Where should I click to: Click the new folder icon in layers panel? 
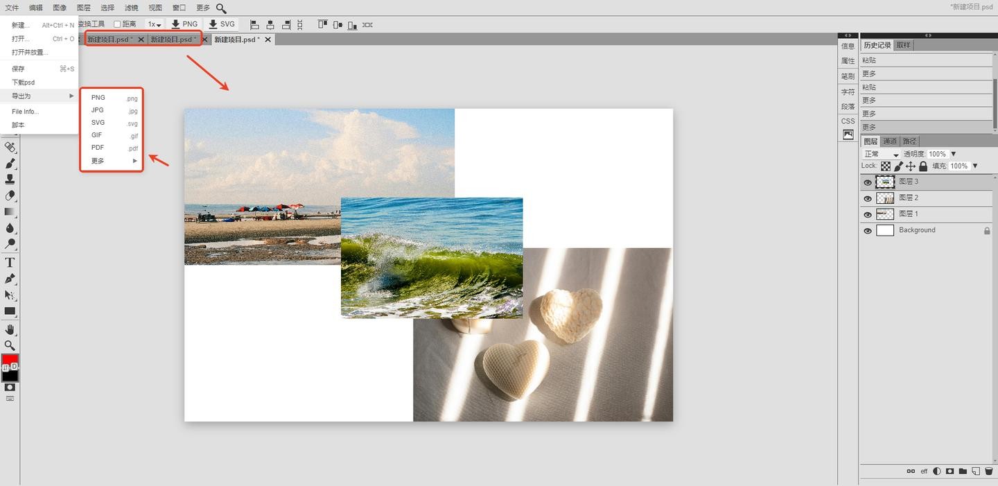click(963, 471)
